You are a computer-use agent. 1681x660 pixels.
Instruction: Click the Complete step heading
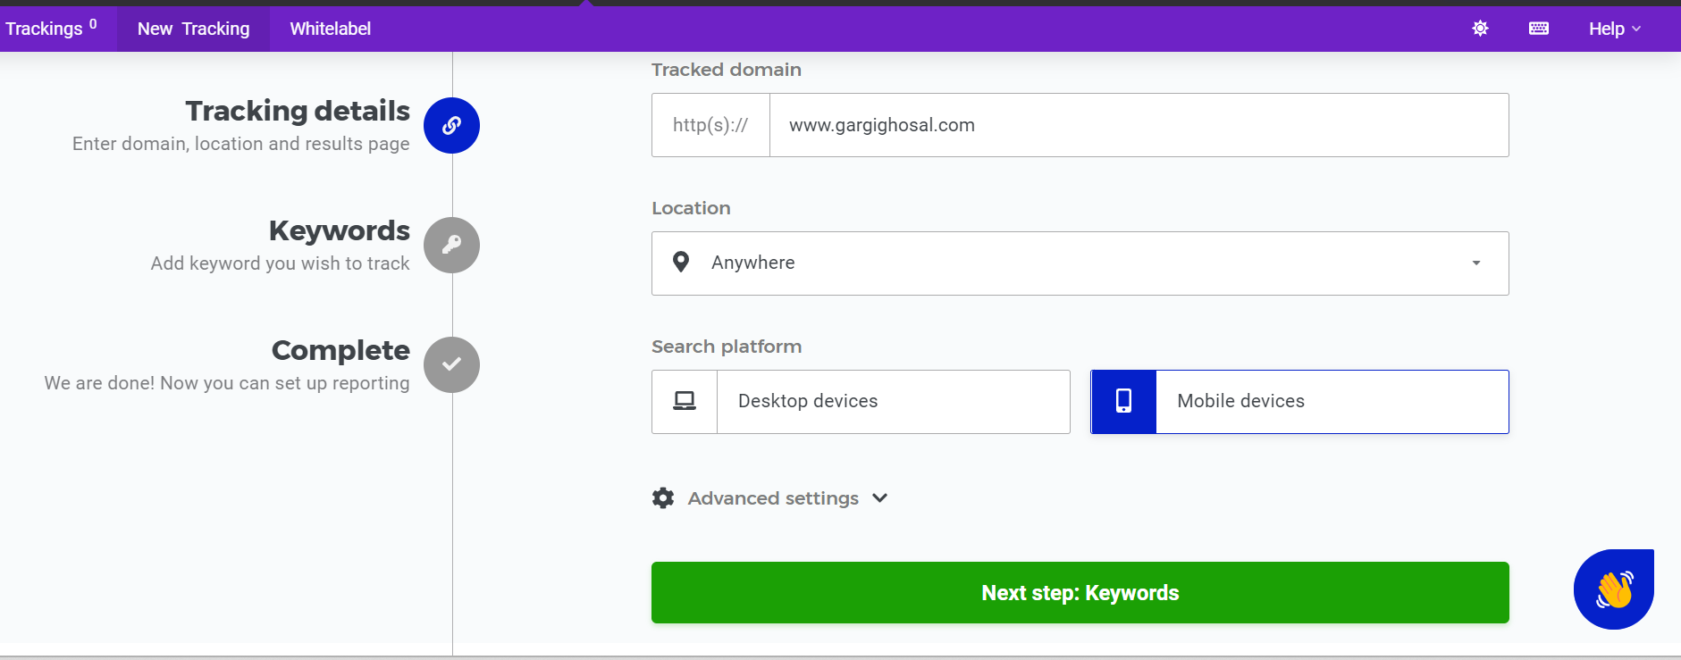coord(340,350)
